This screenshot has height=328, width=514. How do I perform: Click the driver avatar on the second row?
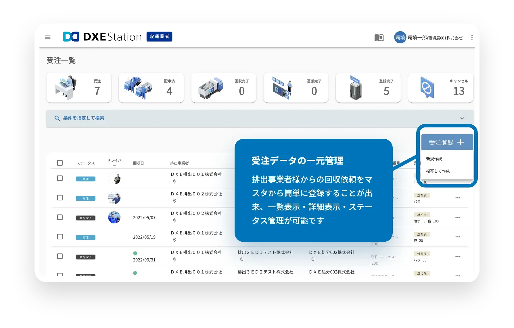[x=115, y=198]
